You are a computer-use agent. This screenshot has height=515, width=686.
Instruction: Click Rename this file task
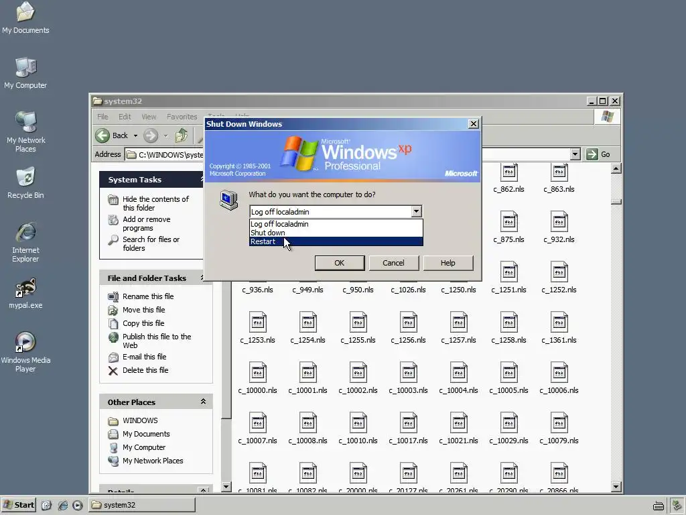click(x=141, y=296)
